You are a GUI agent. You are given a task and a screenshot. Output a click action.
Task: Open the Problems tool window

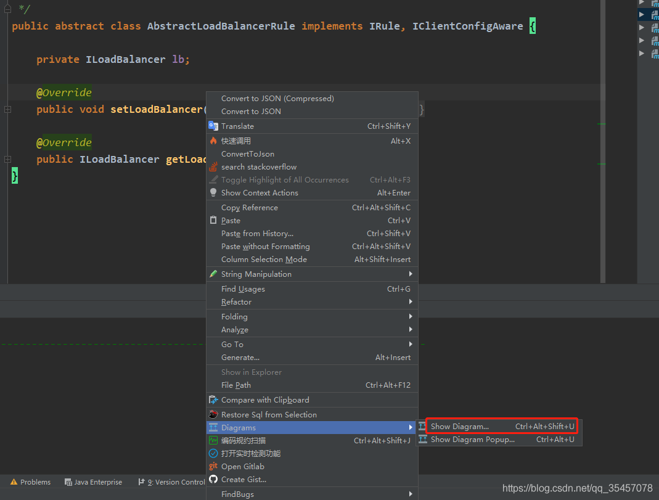tap(30, 482)
